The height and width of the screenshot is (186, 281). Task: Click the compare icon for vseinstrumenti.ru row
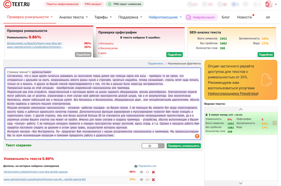[147, 180]
